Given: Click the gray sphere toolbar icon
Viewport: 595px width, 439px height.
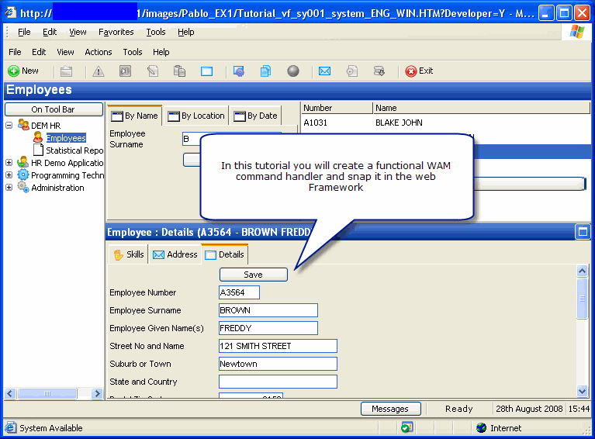Looking at the screenshot, I should point(293,71).
